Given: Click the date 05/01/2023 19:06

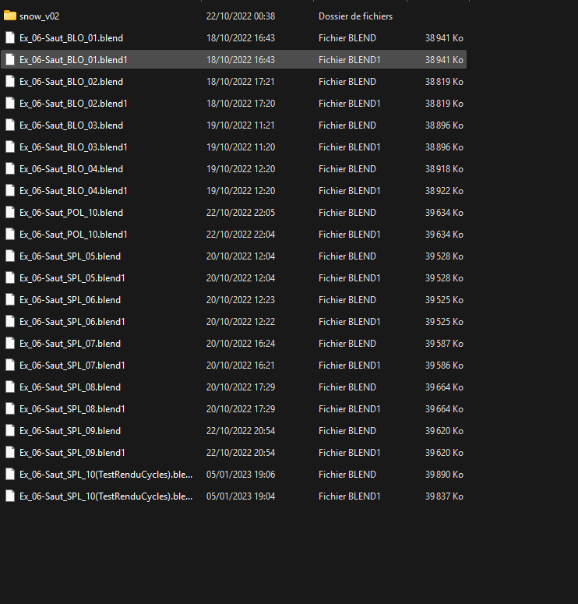Looking at the screenshot, I should (x=241, y=475).
